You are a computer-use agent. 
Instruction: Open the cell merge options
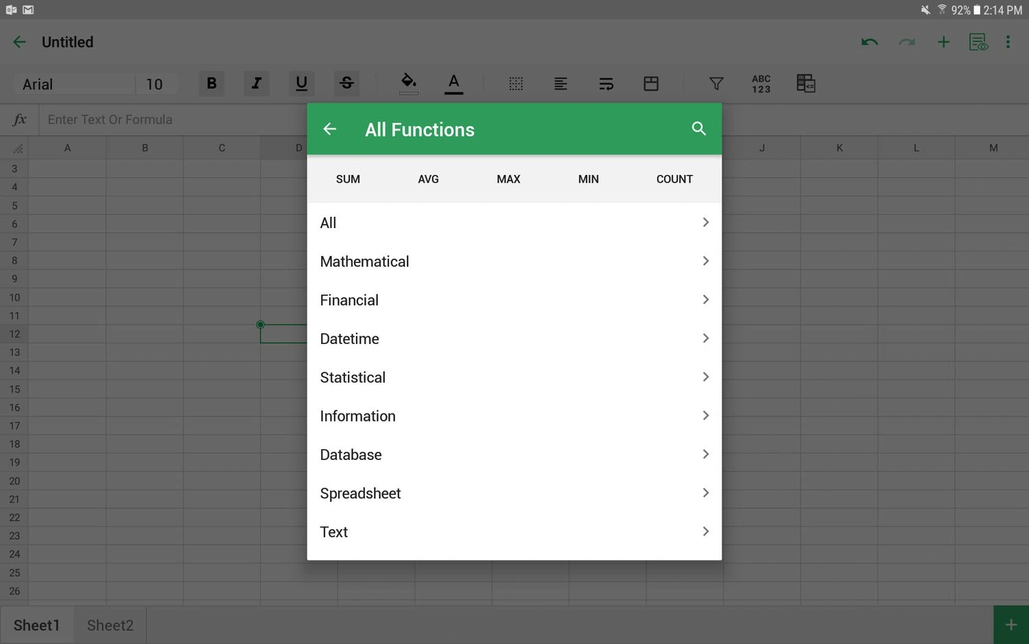coord(650,83)
